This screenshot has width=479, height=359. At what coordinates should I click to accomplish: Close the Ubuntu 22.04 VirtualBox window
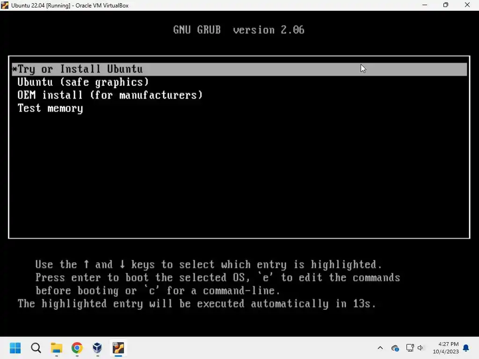[467, 5]
